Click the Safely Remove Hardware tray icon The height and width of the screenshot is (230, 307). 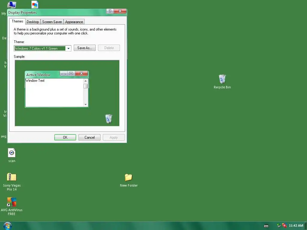coord(279,226)
